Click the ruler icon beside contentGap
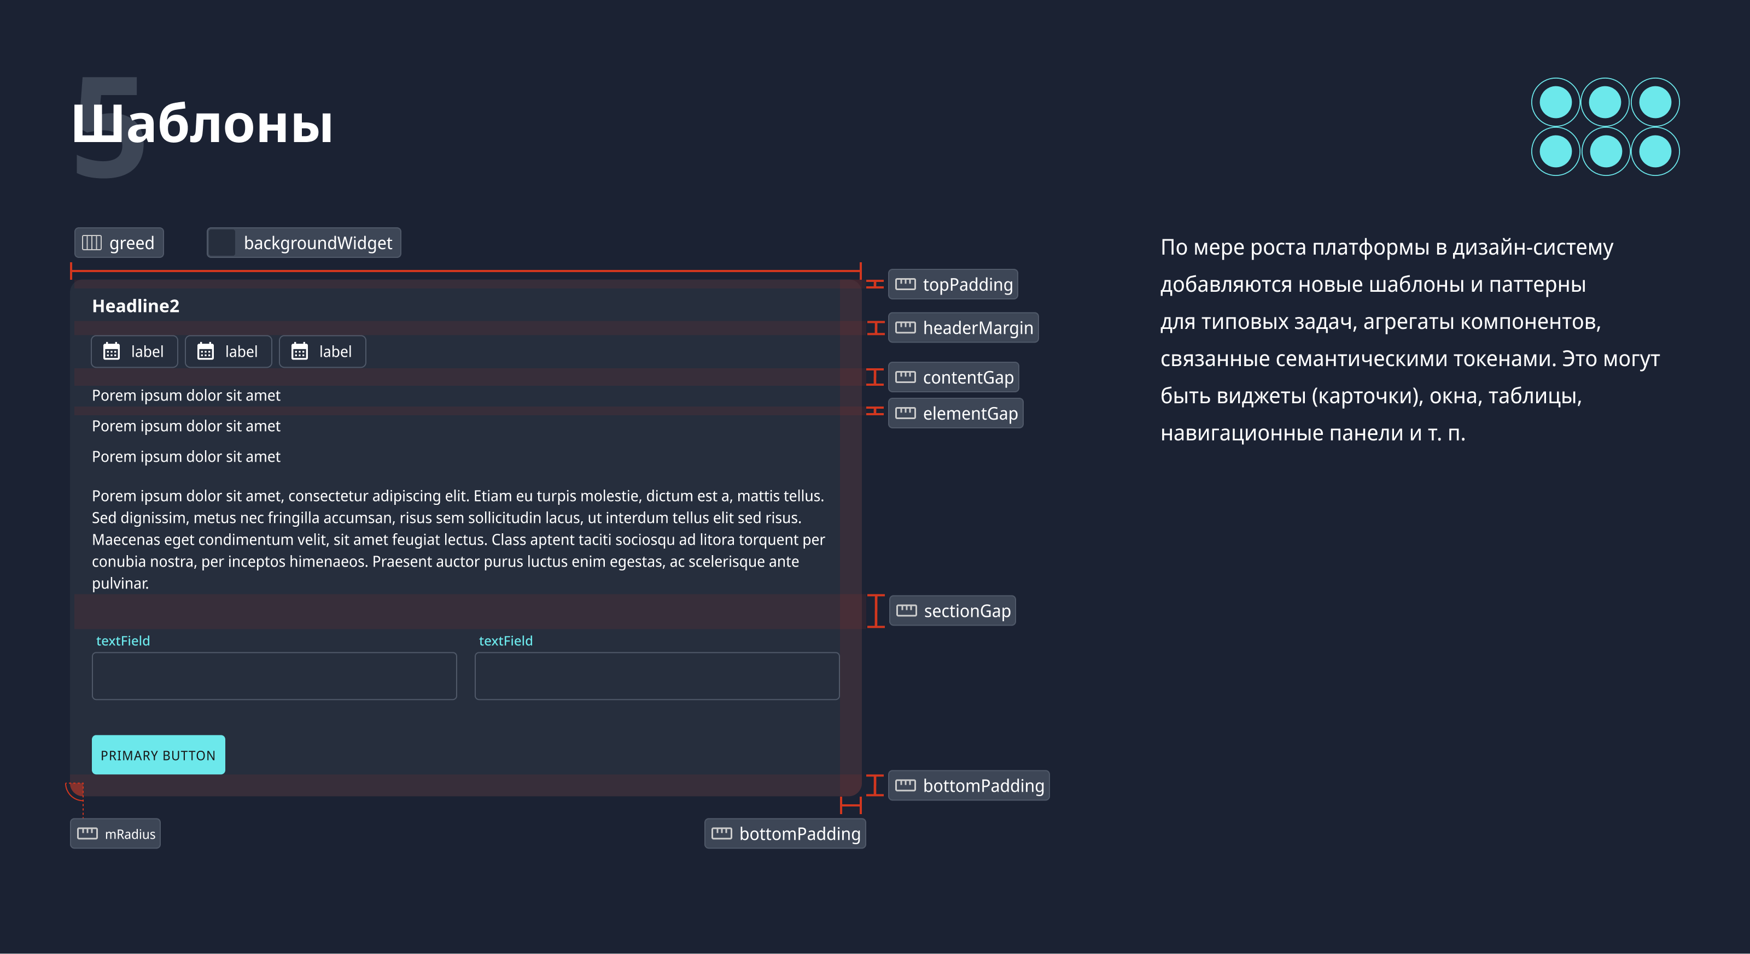This screenshot has height=954, width=1750. point(905,377)
